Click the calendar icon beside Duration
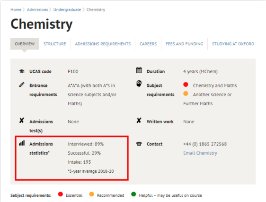Image resolution: width=266 pixels, height=202 pixels. [139, 70]
